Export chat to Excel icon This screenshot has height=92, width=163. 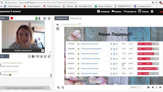(x=33, y=56)
